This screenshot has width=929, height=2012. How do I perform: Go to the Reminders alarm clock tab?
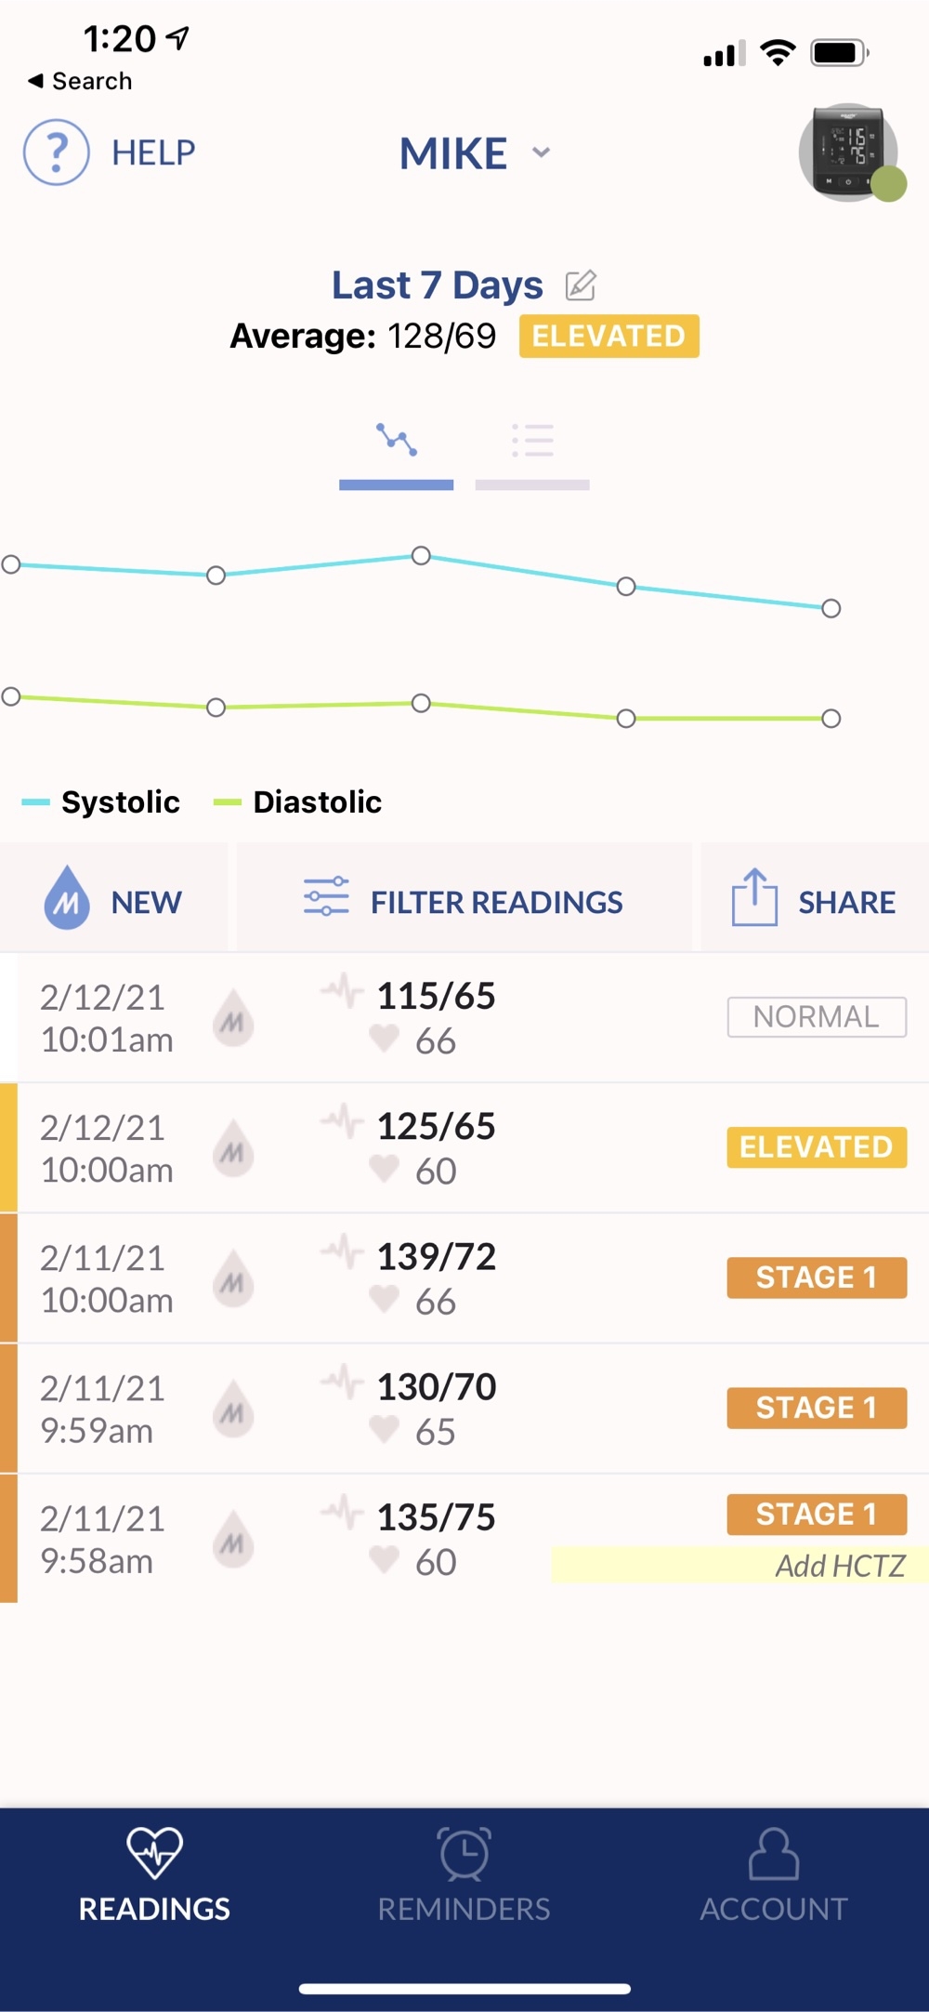464,1873
